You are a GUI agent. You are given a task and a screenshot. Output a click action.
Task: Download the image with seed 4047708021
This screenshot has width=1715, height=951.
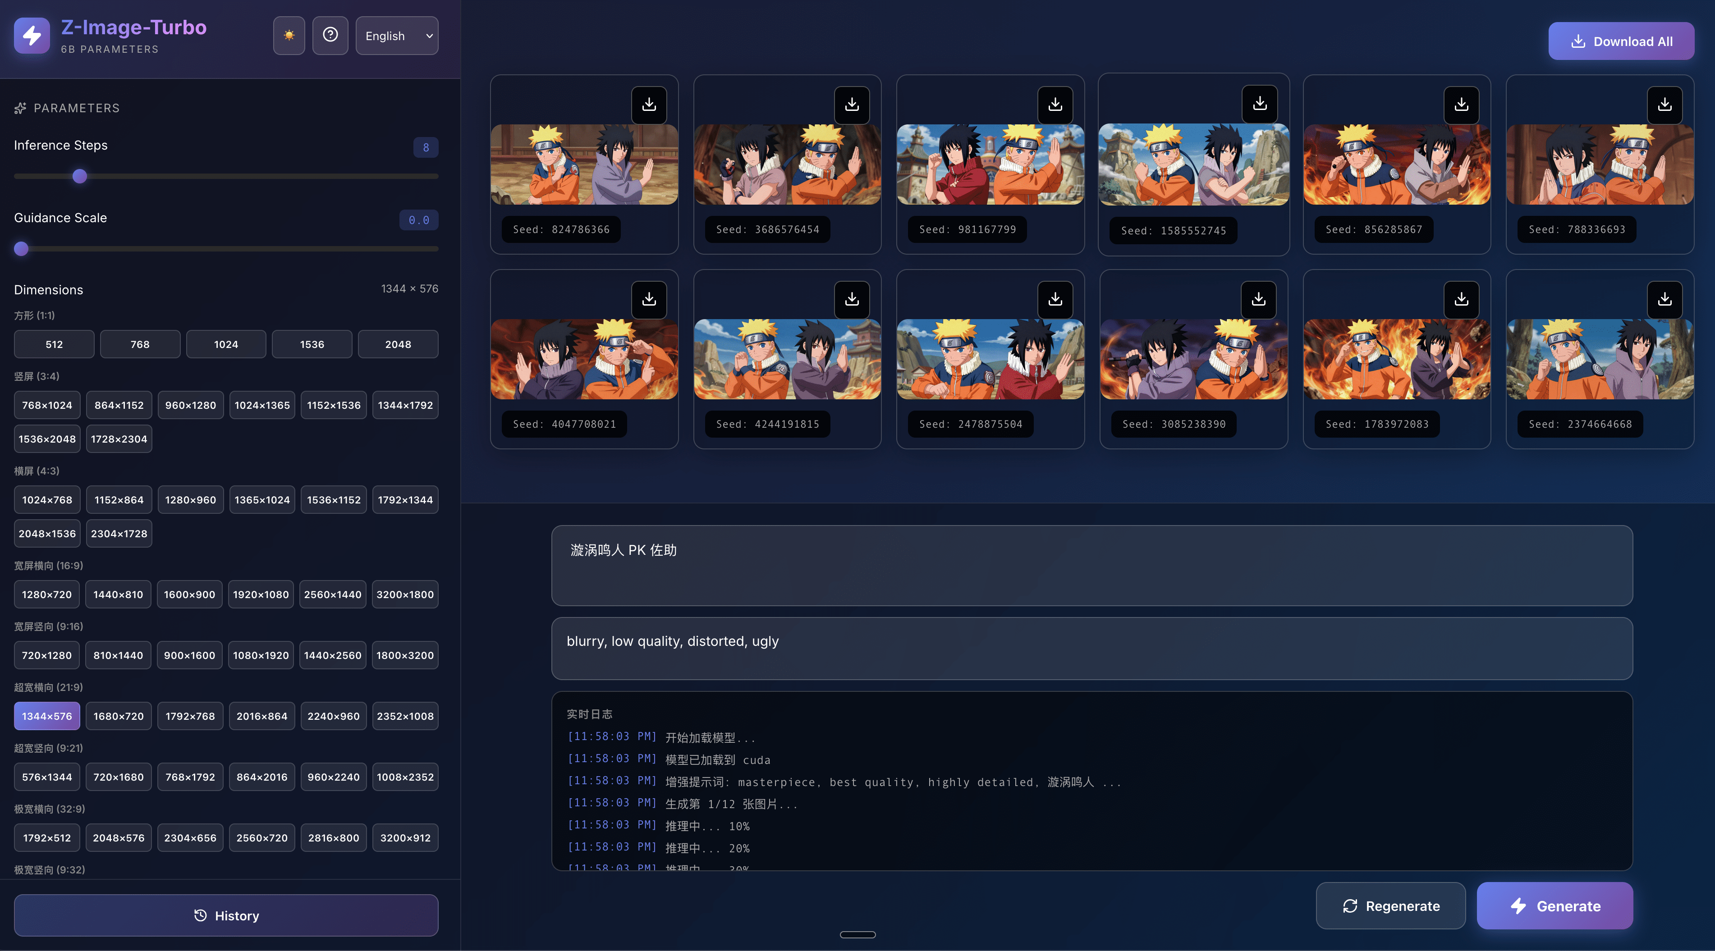pos(648,299)
